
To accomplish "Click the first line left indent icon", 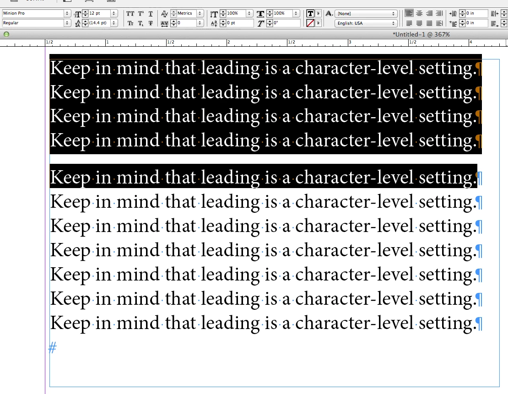I will click(453, 23).
